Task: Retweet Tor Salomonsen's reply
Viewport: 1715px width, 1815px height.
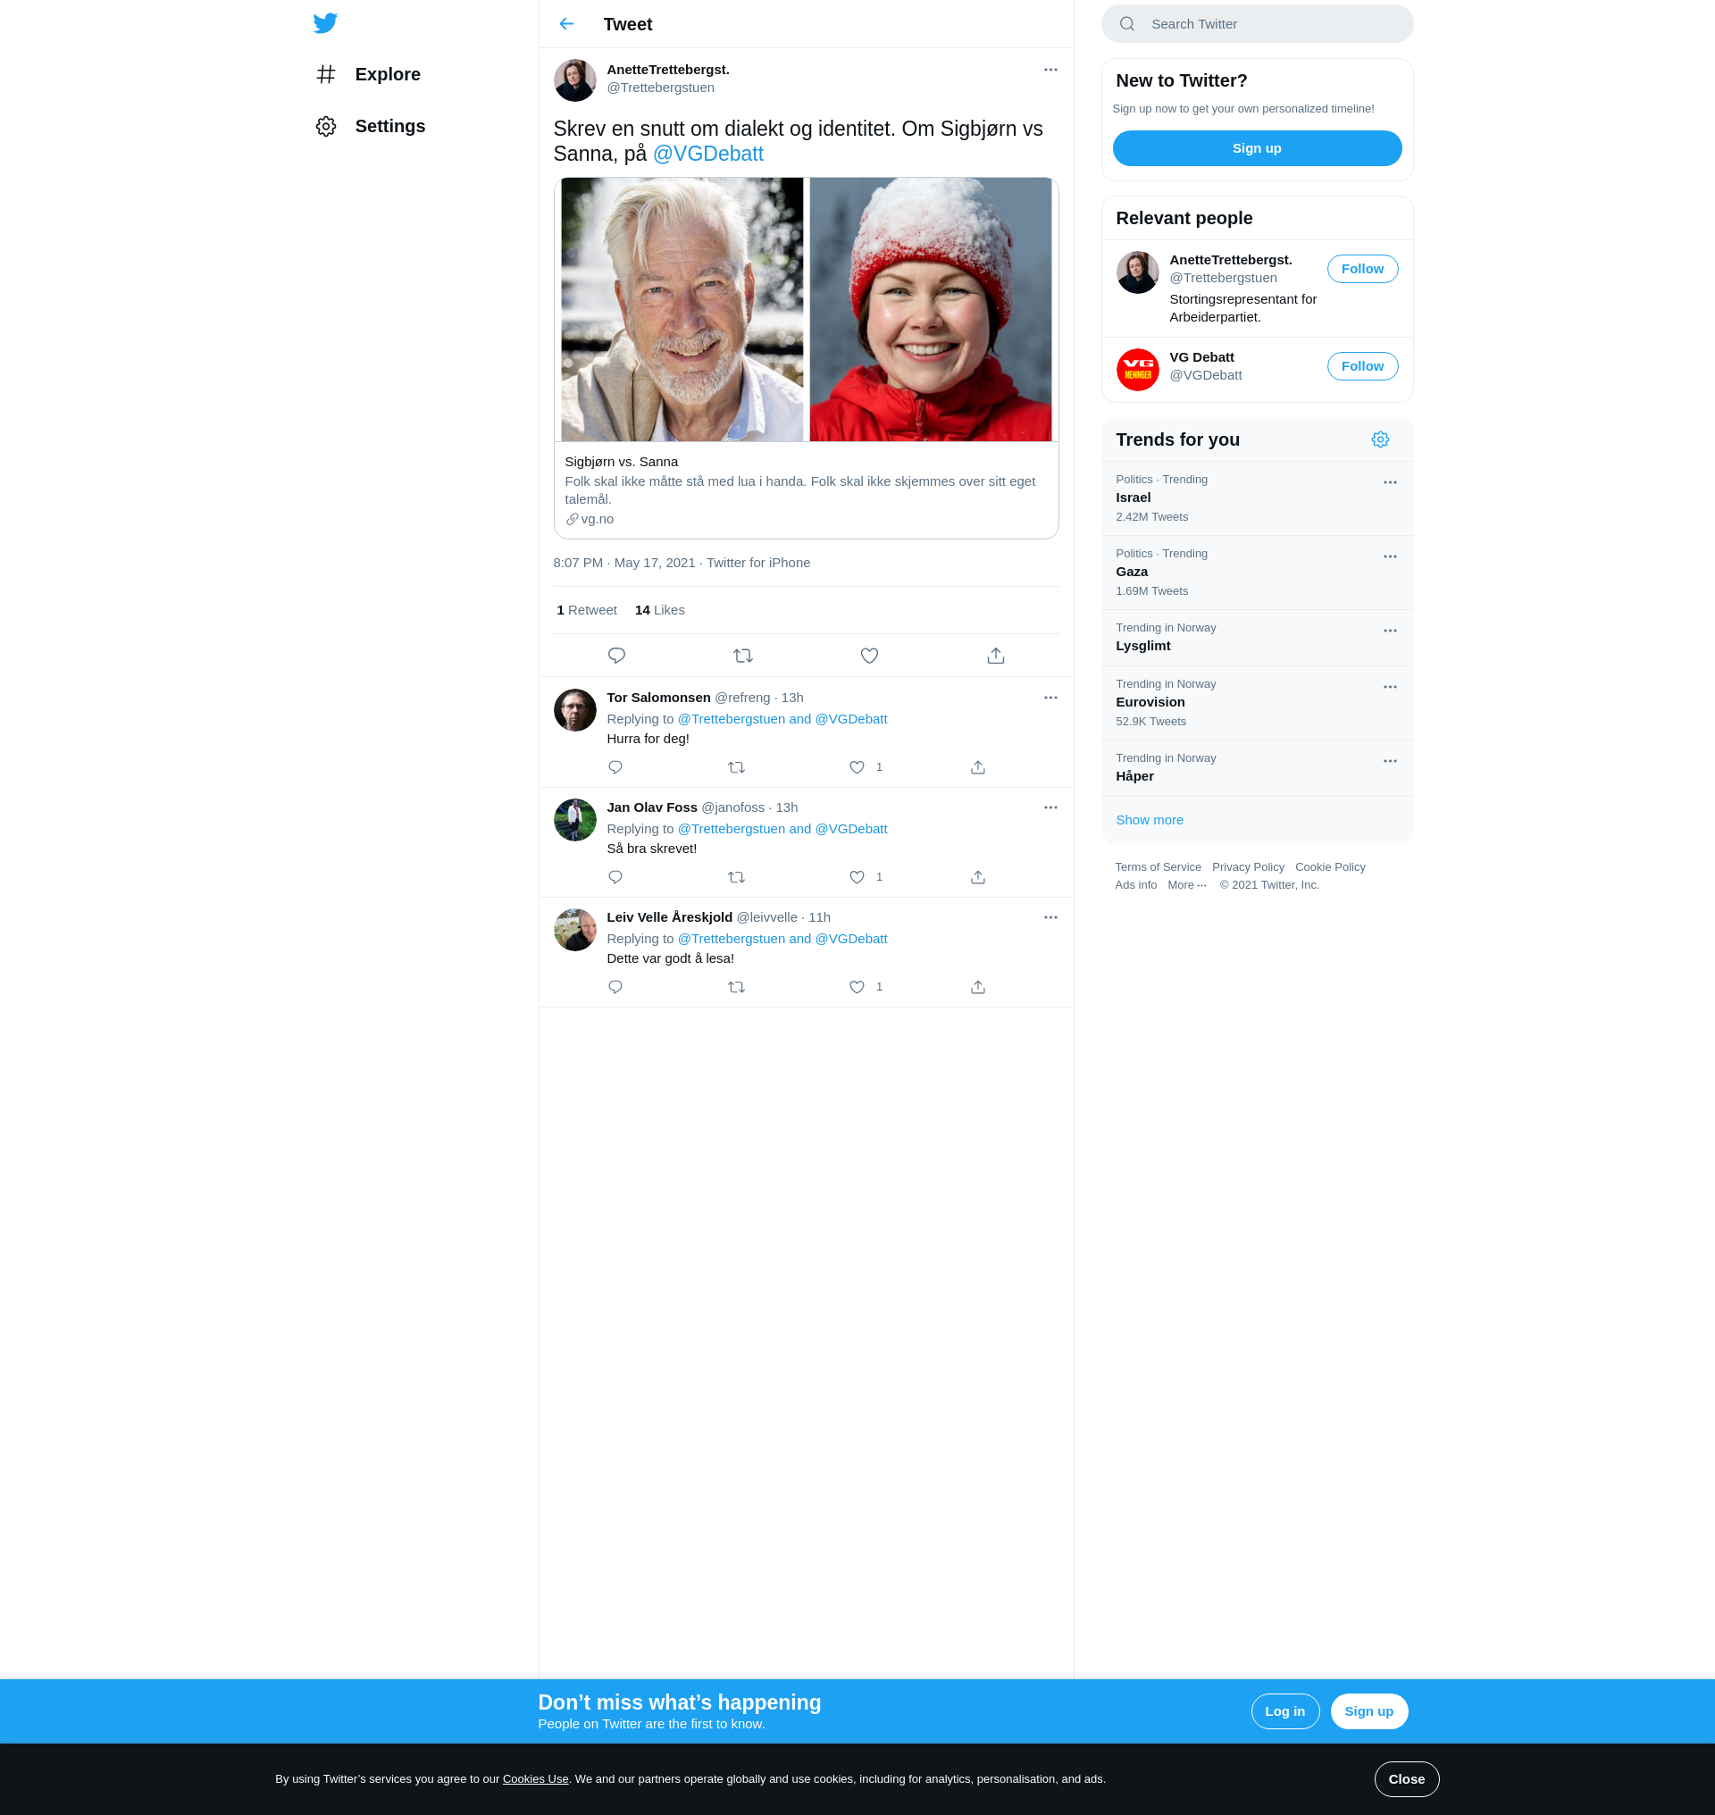Action: pyautogui.click(x=736, y=767)
